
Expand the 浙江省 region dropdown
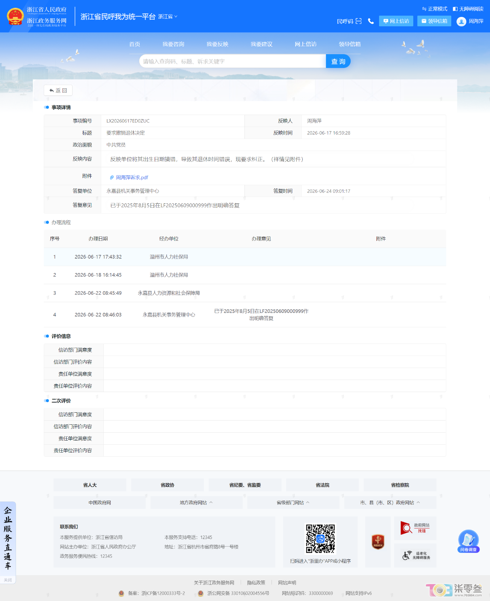tap(168, 17)
